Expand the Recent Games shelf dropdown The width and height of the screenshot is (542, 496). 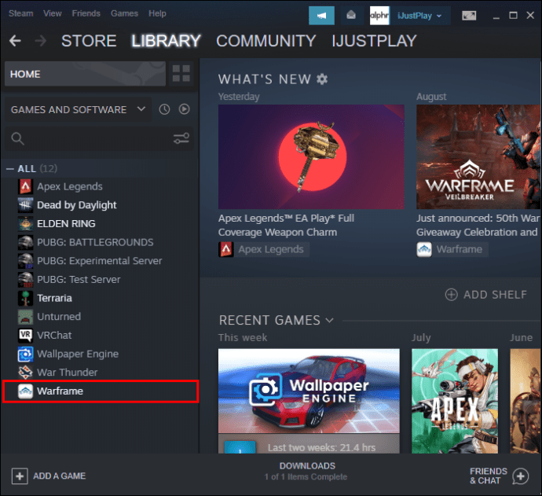pos(330,320)
